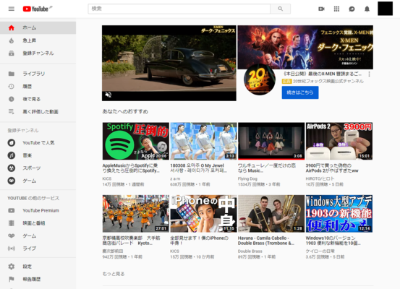This screenshot has height=289, width=400.
Task: Click the movies and shows film icon
Action: tap(12, 223)
